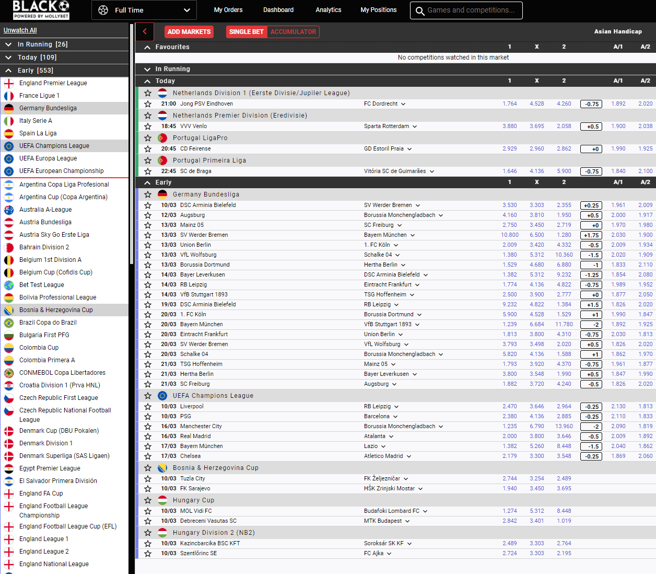Viewport: 656px width, 574px height.
Task: Click the Portugal flag by LigaPro header
Action: 162,138
